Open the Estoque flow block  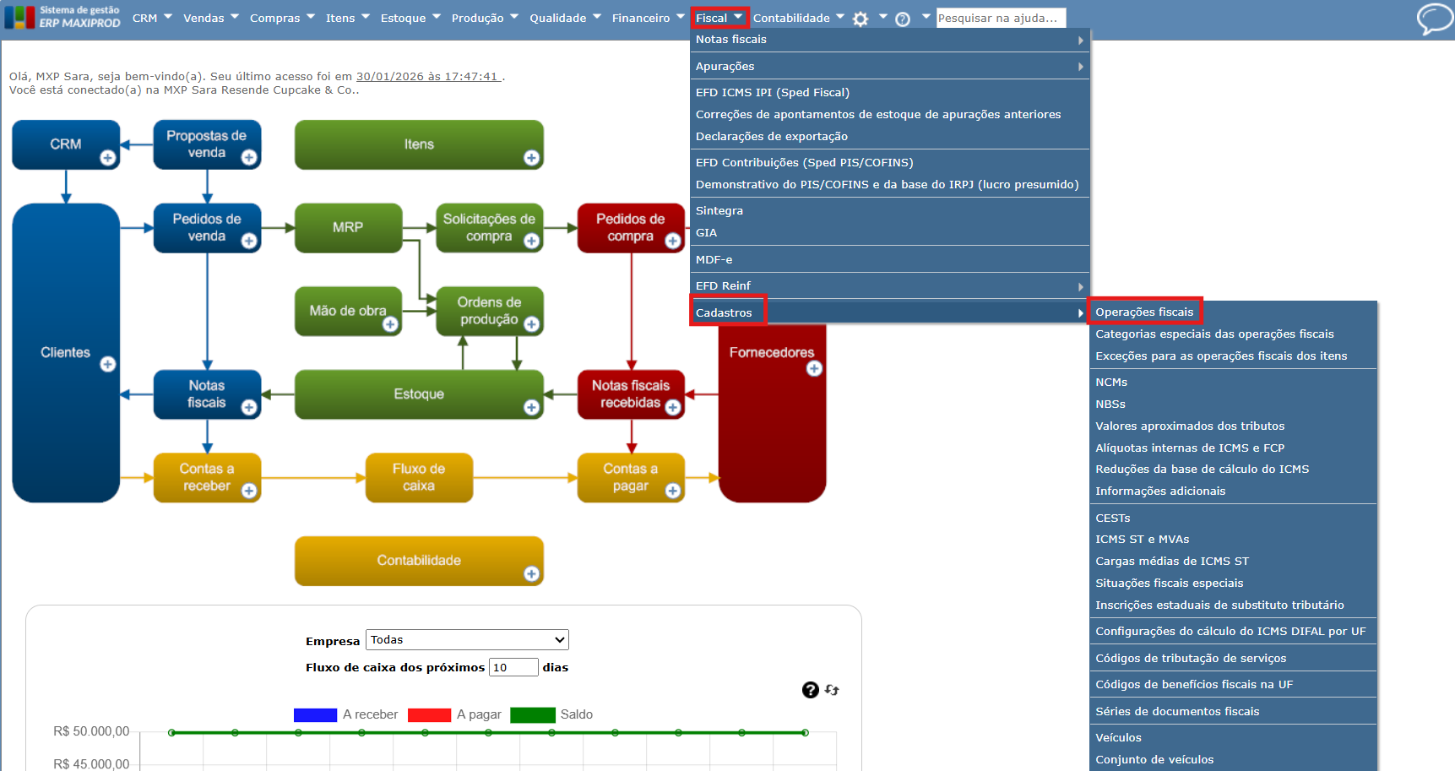pos(419,394)
